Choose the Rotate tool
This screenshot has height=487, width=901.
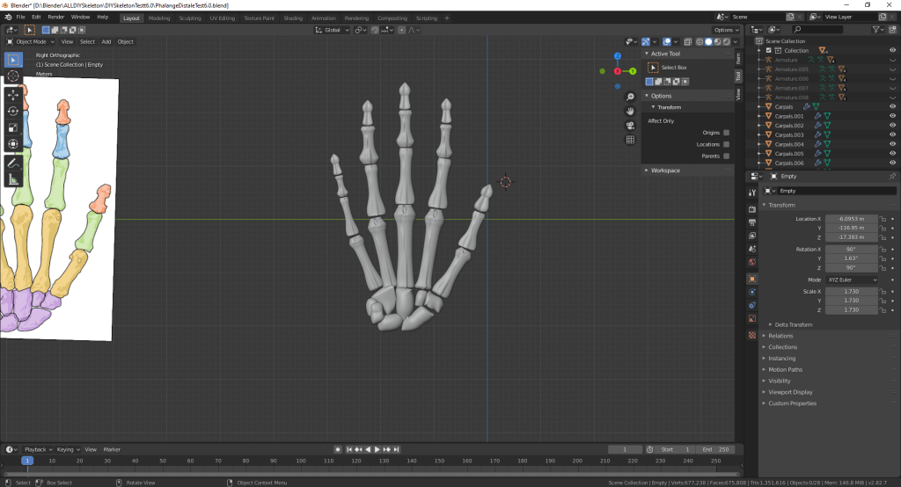pos(13,111)
